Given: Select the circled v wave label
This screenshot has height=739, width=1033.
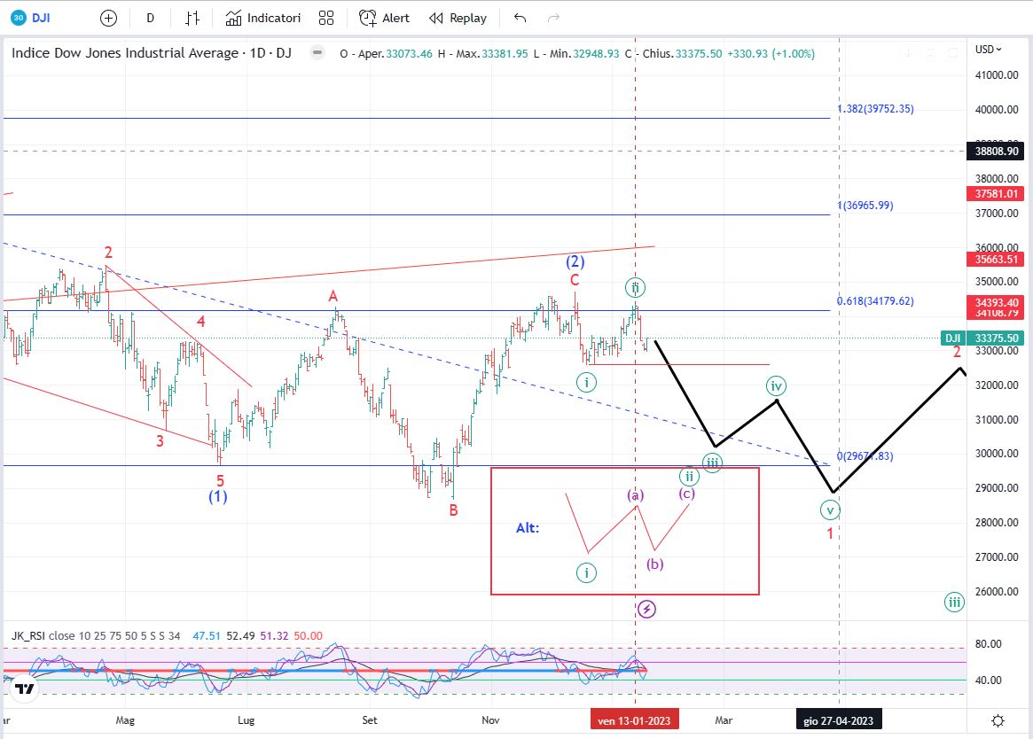Looking at the screenshot, I should (x=830, y=510).
